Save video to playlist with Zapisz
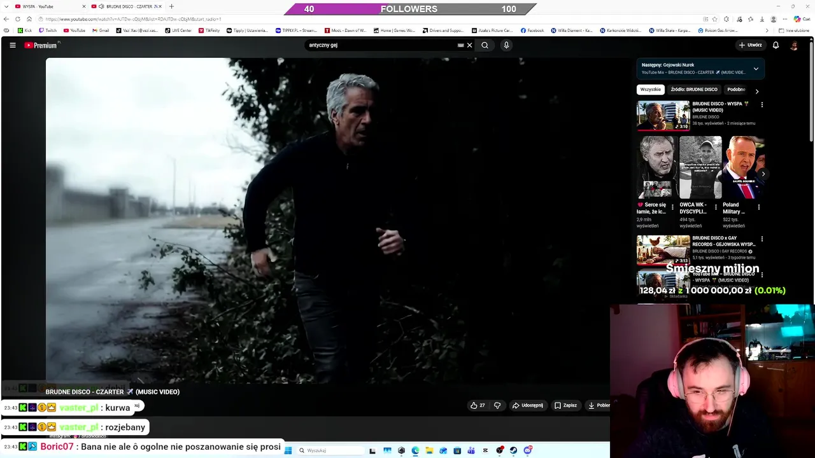This screenshot has height=458, width=815. (565, 405)
